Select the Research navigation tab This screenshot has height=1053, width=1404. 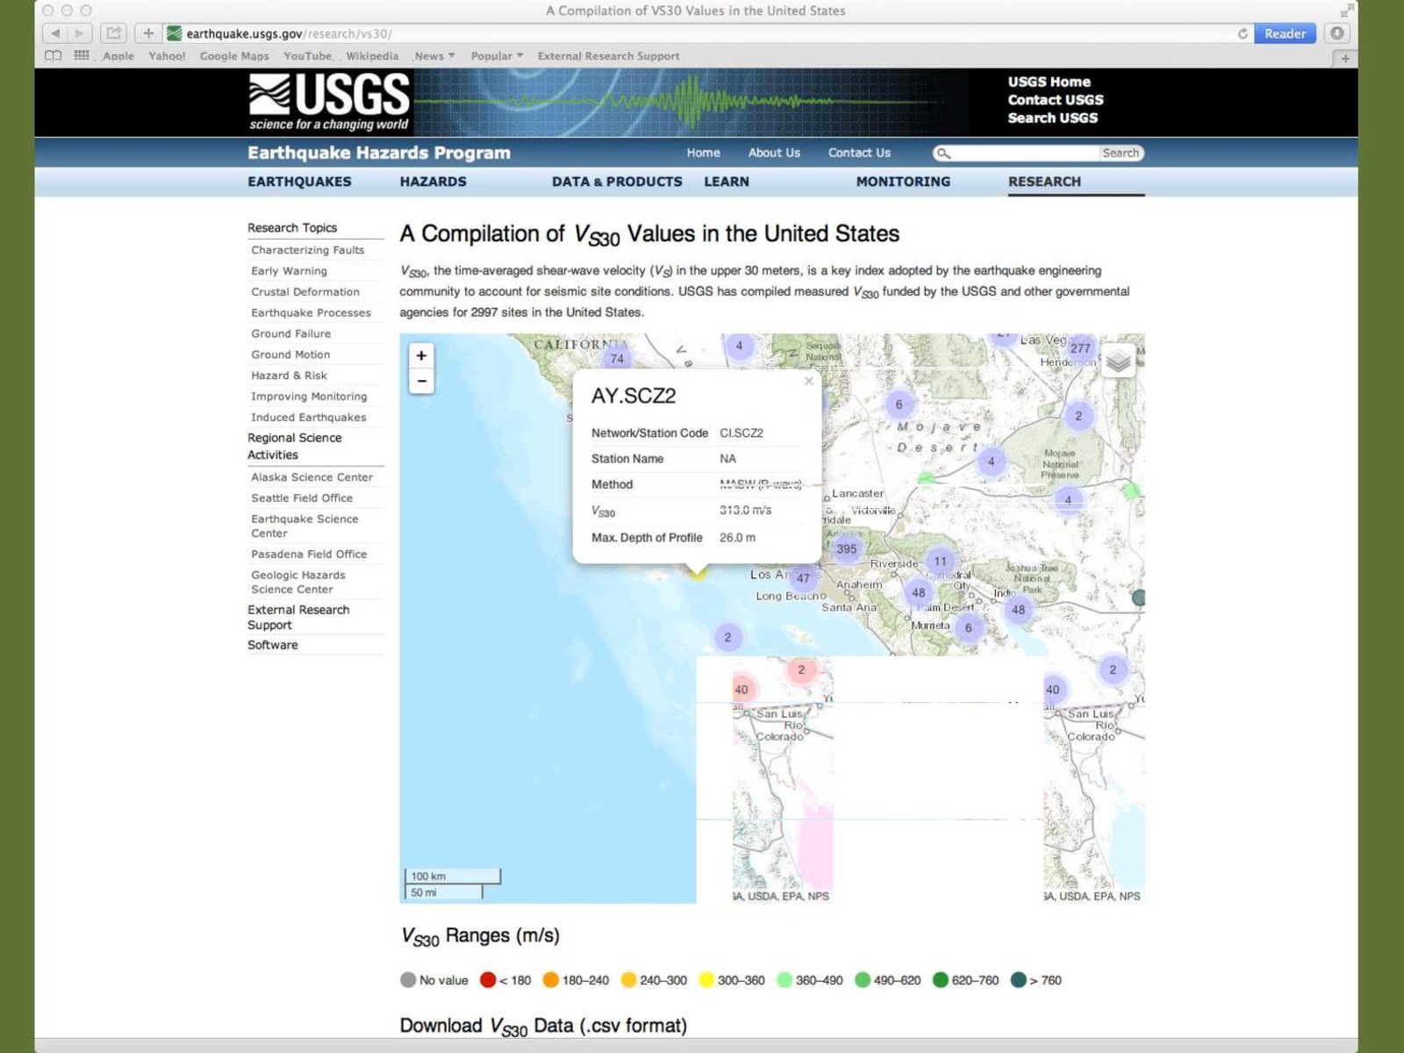pos(1044,182)
